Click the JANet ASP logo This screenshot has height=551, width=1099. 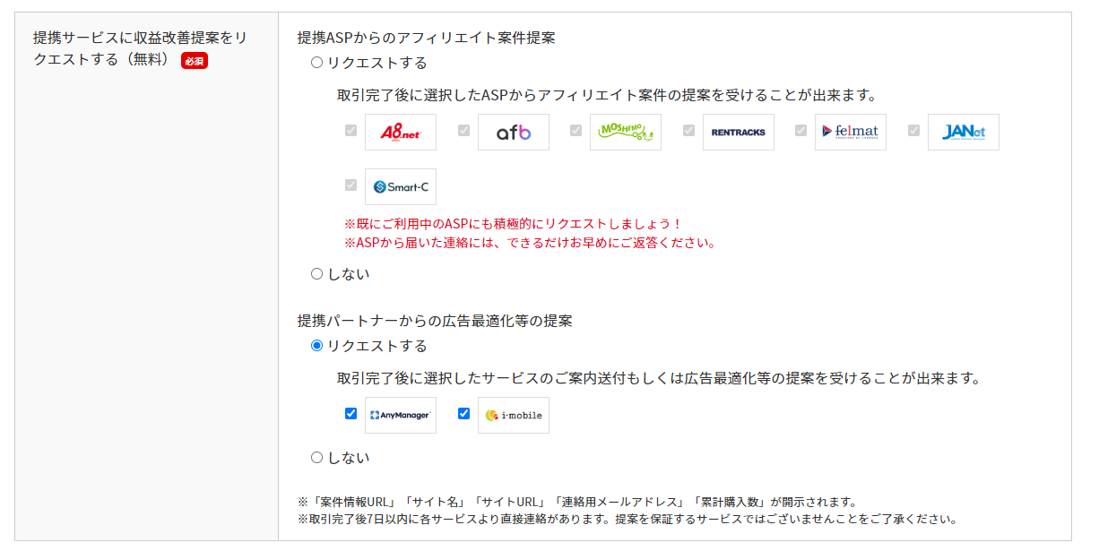tap(963, 132)
